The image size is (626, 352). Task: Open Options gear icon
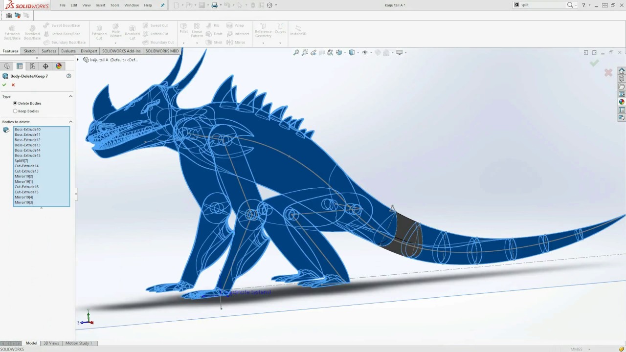[269, 5]
